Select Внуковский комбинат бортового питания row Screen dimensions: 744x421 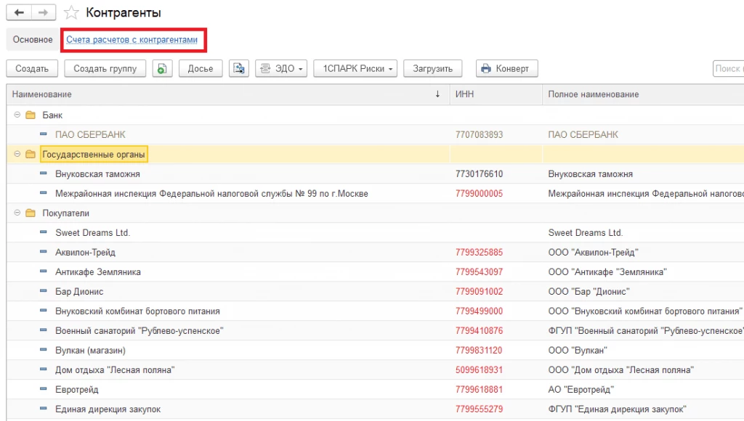376,311
